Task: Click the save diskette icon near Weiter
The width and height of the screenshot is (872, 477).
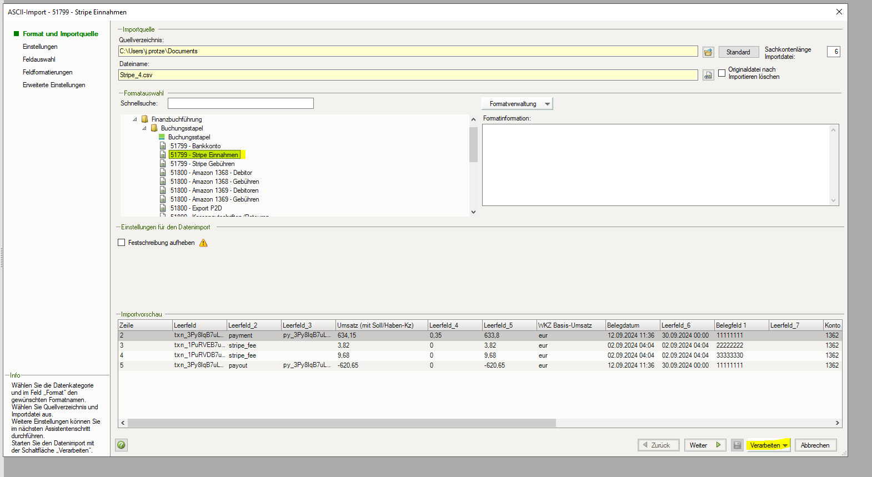Action: click(x=736, y=445)
